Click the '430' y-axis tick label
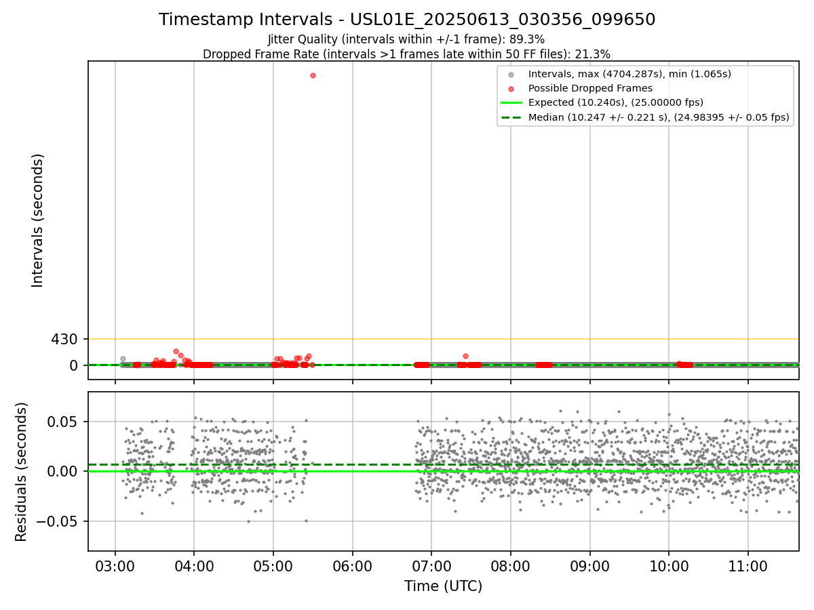This screenshot has height=610, width=814. point(65,339)
